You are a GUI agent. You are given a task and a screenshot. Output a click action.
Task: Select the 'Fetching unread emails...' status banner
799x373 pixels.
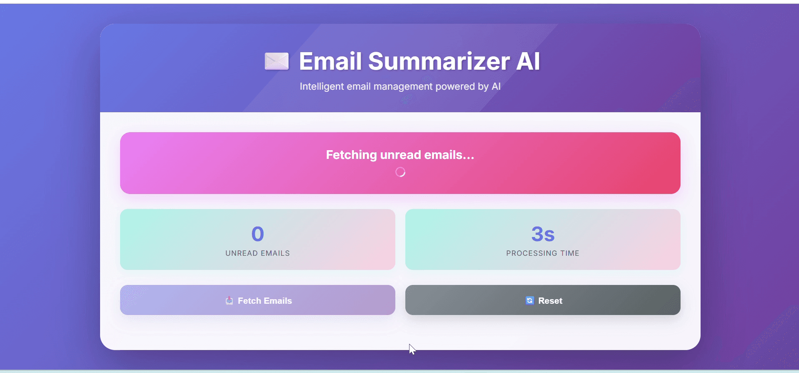(x=399, y=163)
